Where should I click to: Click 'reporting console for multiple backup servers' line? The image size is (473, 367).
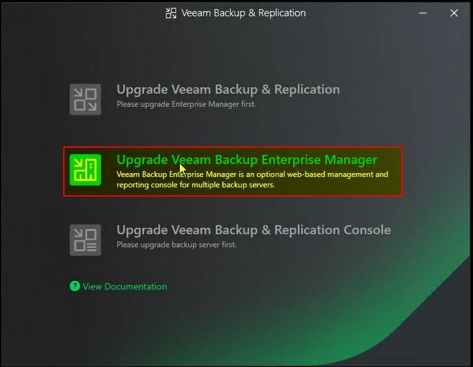pos(195,185)
